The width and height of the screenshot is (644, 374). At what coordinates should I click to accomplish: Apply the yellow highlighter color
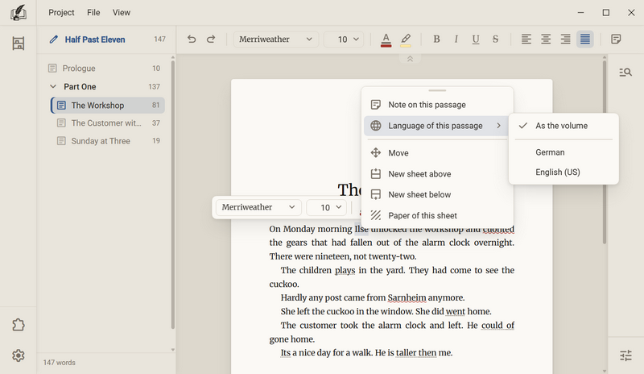click(x=406, y=40)
